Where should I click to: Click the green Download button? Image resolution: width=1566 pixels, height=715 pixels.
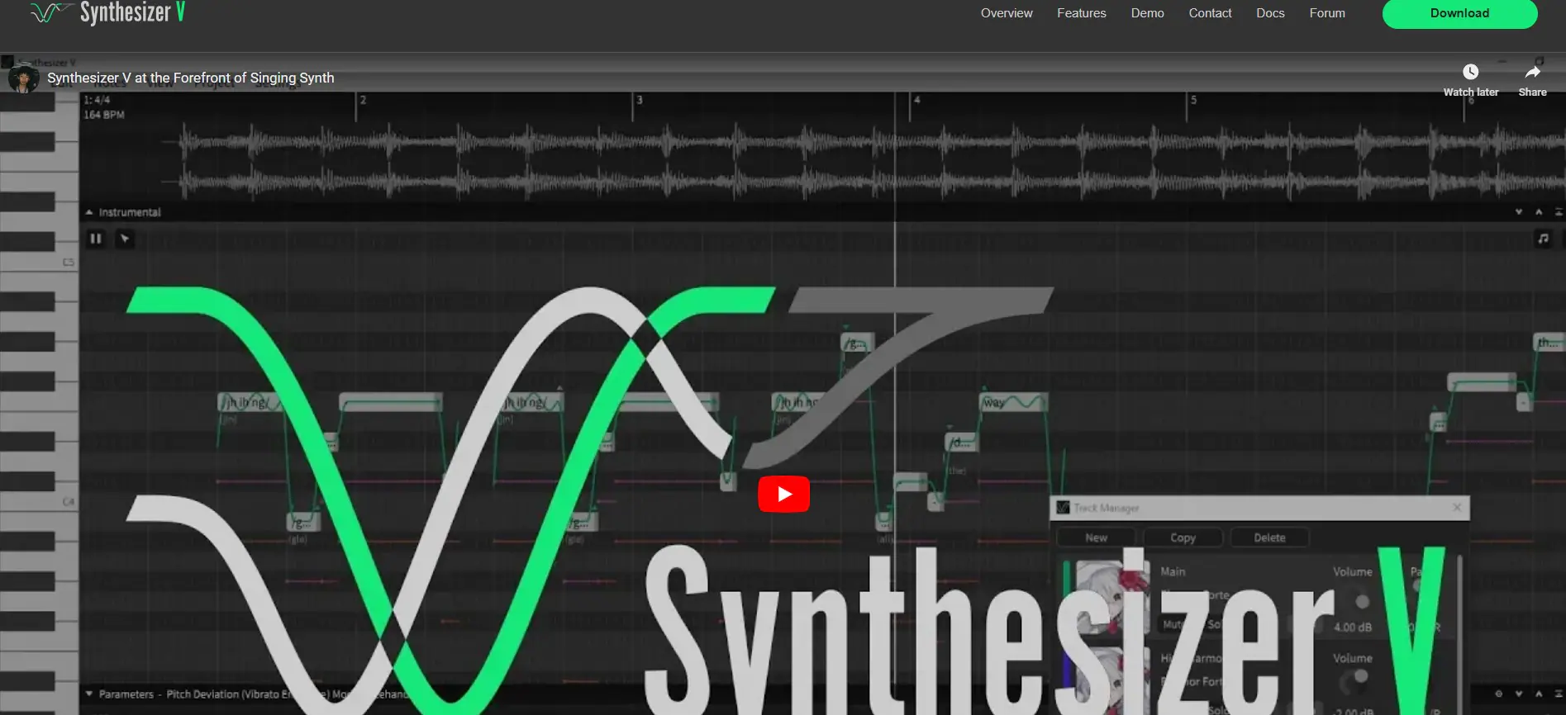(x=1459, y=13)
